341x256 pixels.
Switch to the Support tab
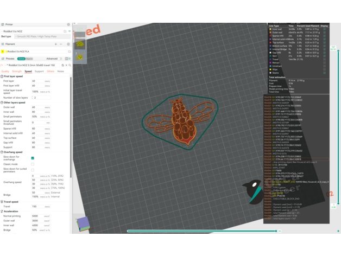click(x=39, y=71)
